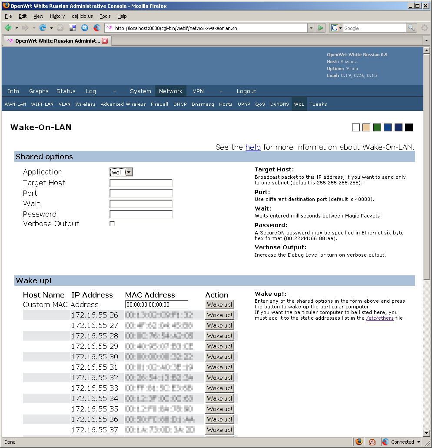Click the Password input field

[141, 214]
